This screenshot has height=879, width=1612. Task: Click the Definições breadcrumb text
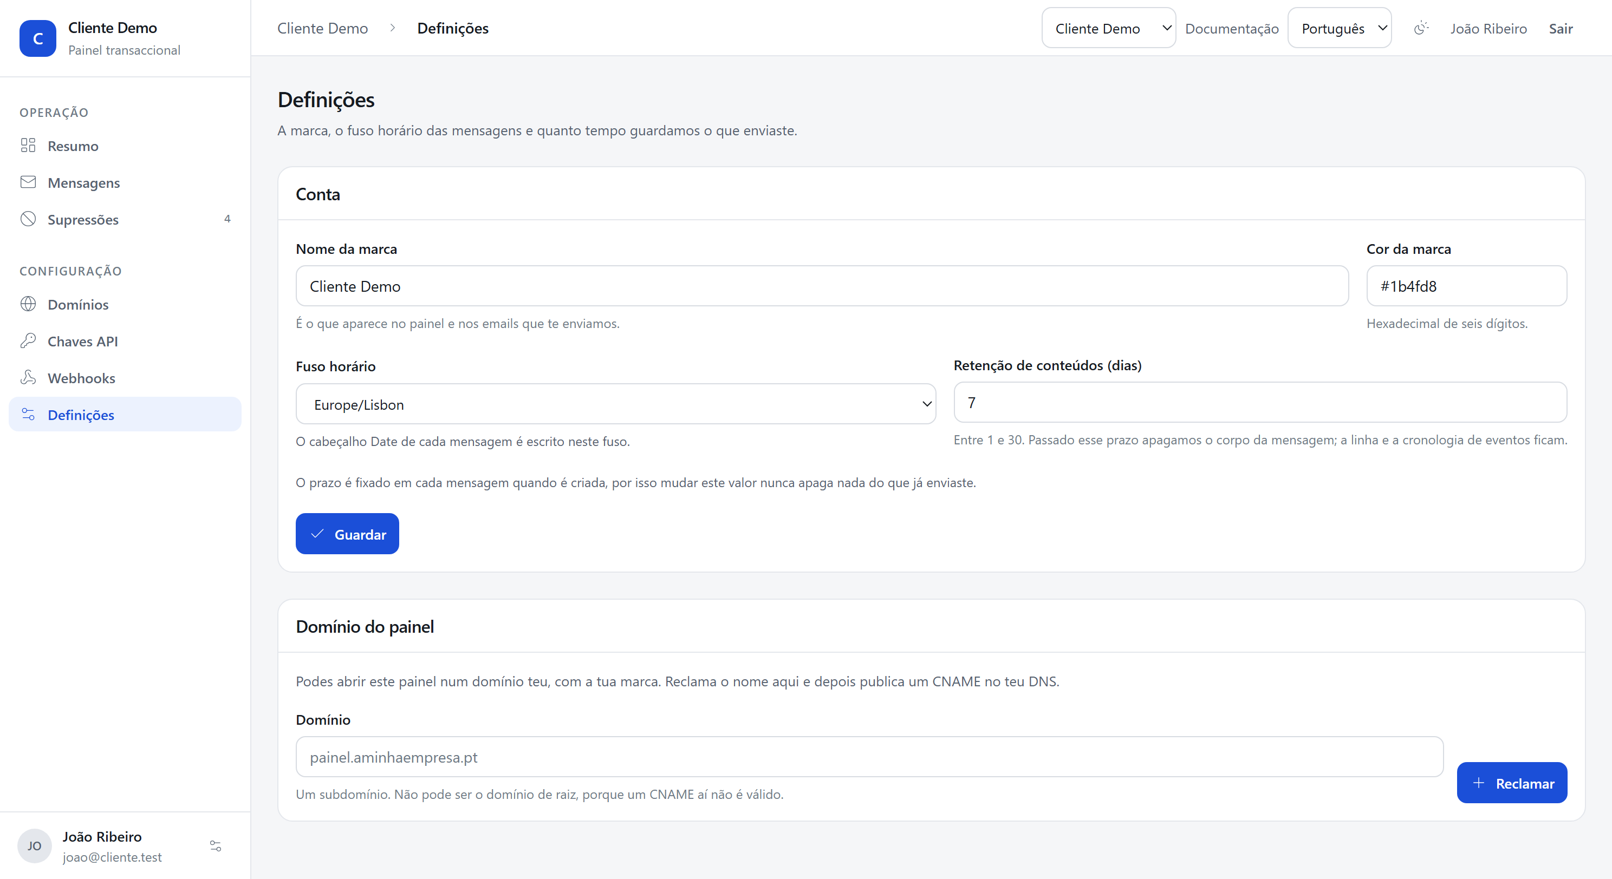(x=452, y=28)
